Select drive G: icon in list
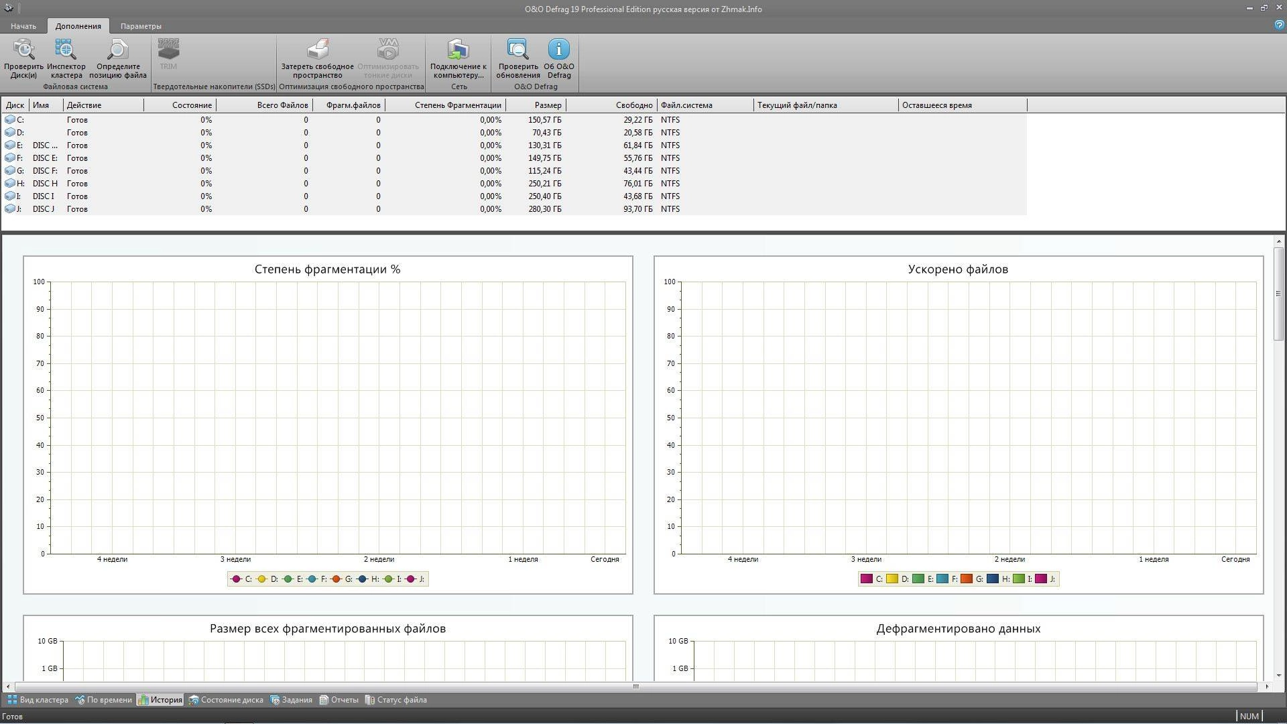The height and width of the screenshot is (724, 1287). [x=10, y=171]
